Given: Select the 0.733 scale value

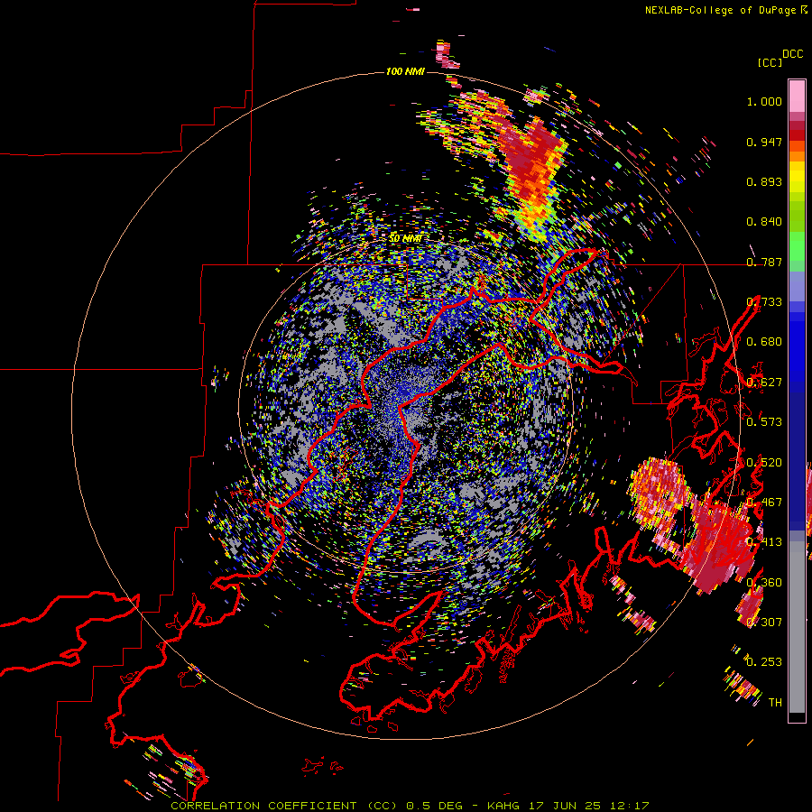Looking at the screenshot, I should [764, 301].
